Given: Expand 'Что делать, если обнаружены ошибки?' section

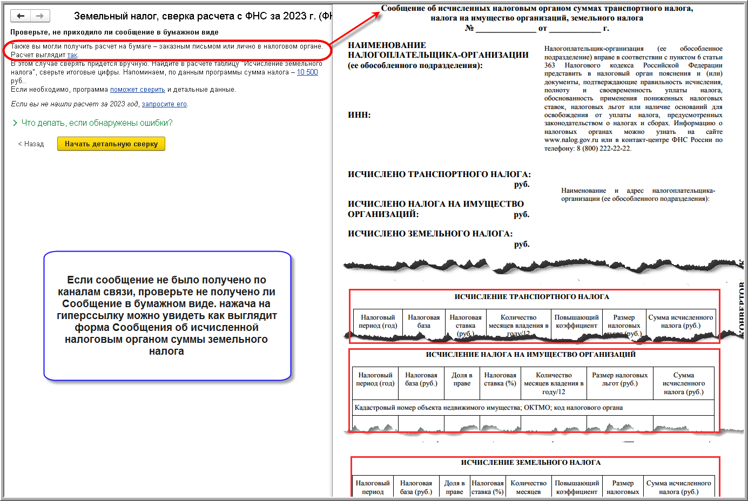Looking at the screenshot, I should tap(92, 123).
